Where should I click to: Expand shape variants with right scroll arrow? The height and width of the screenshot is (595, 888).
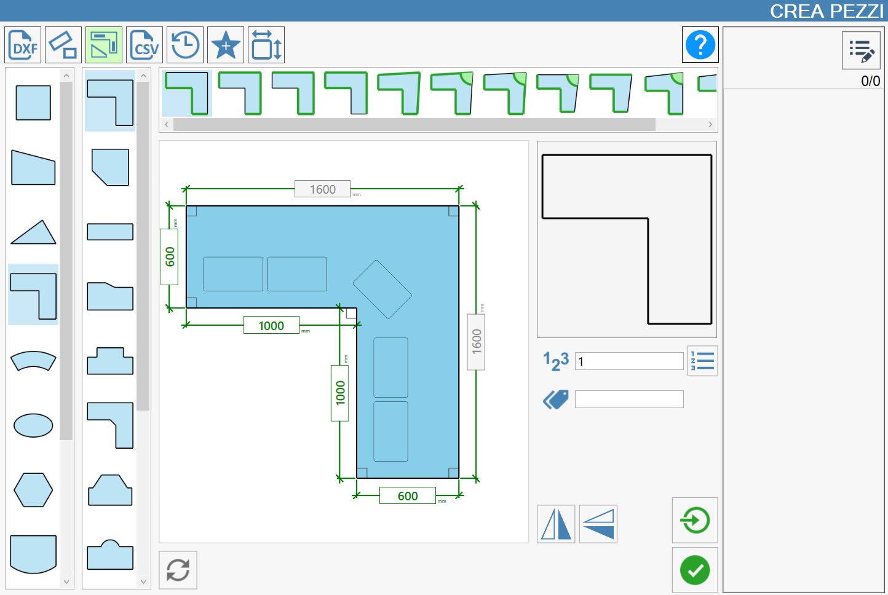(x=710, y=124)
